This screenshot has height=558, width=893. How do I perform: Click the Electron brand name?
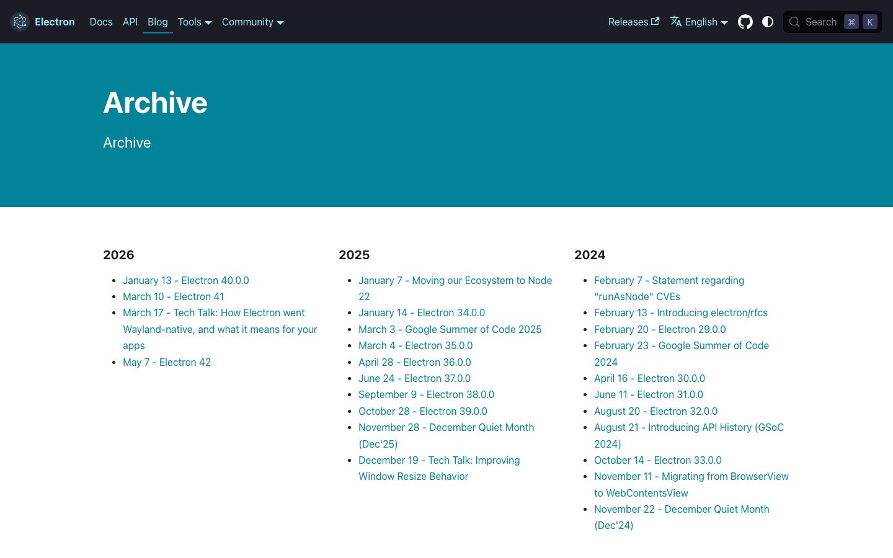click(55, 22)
